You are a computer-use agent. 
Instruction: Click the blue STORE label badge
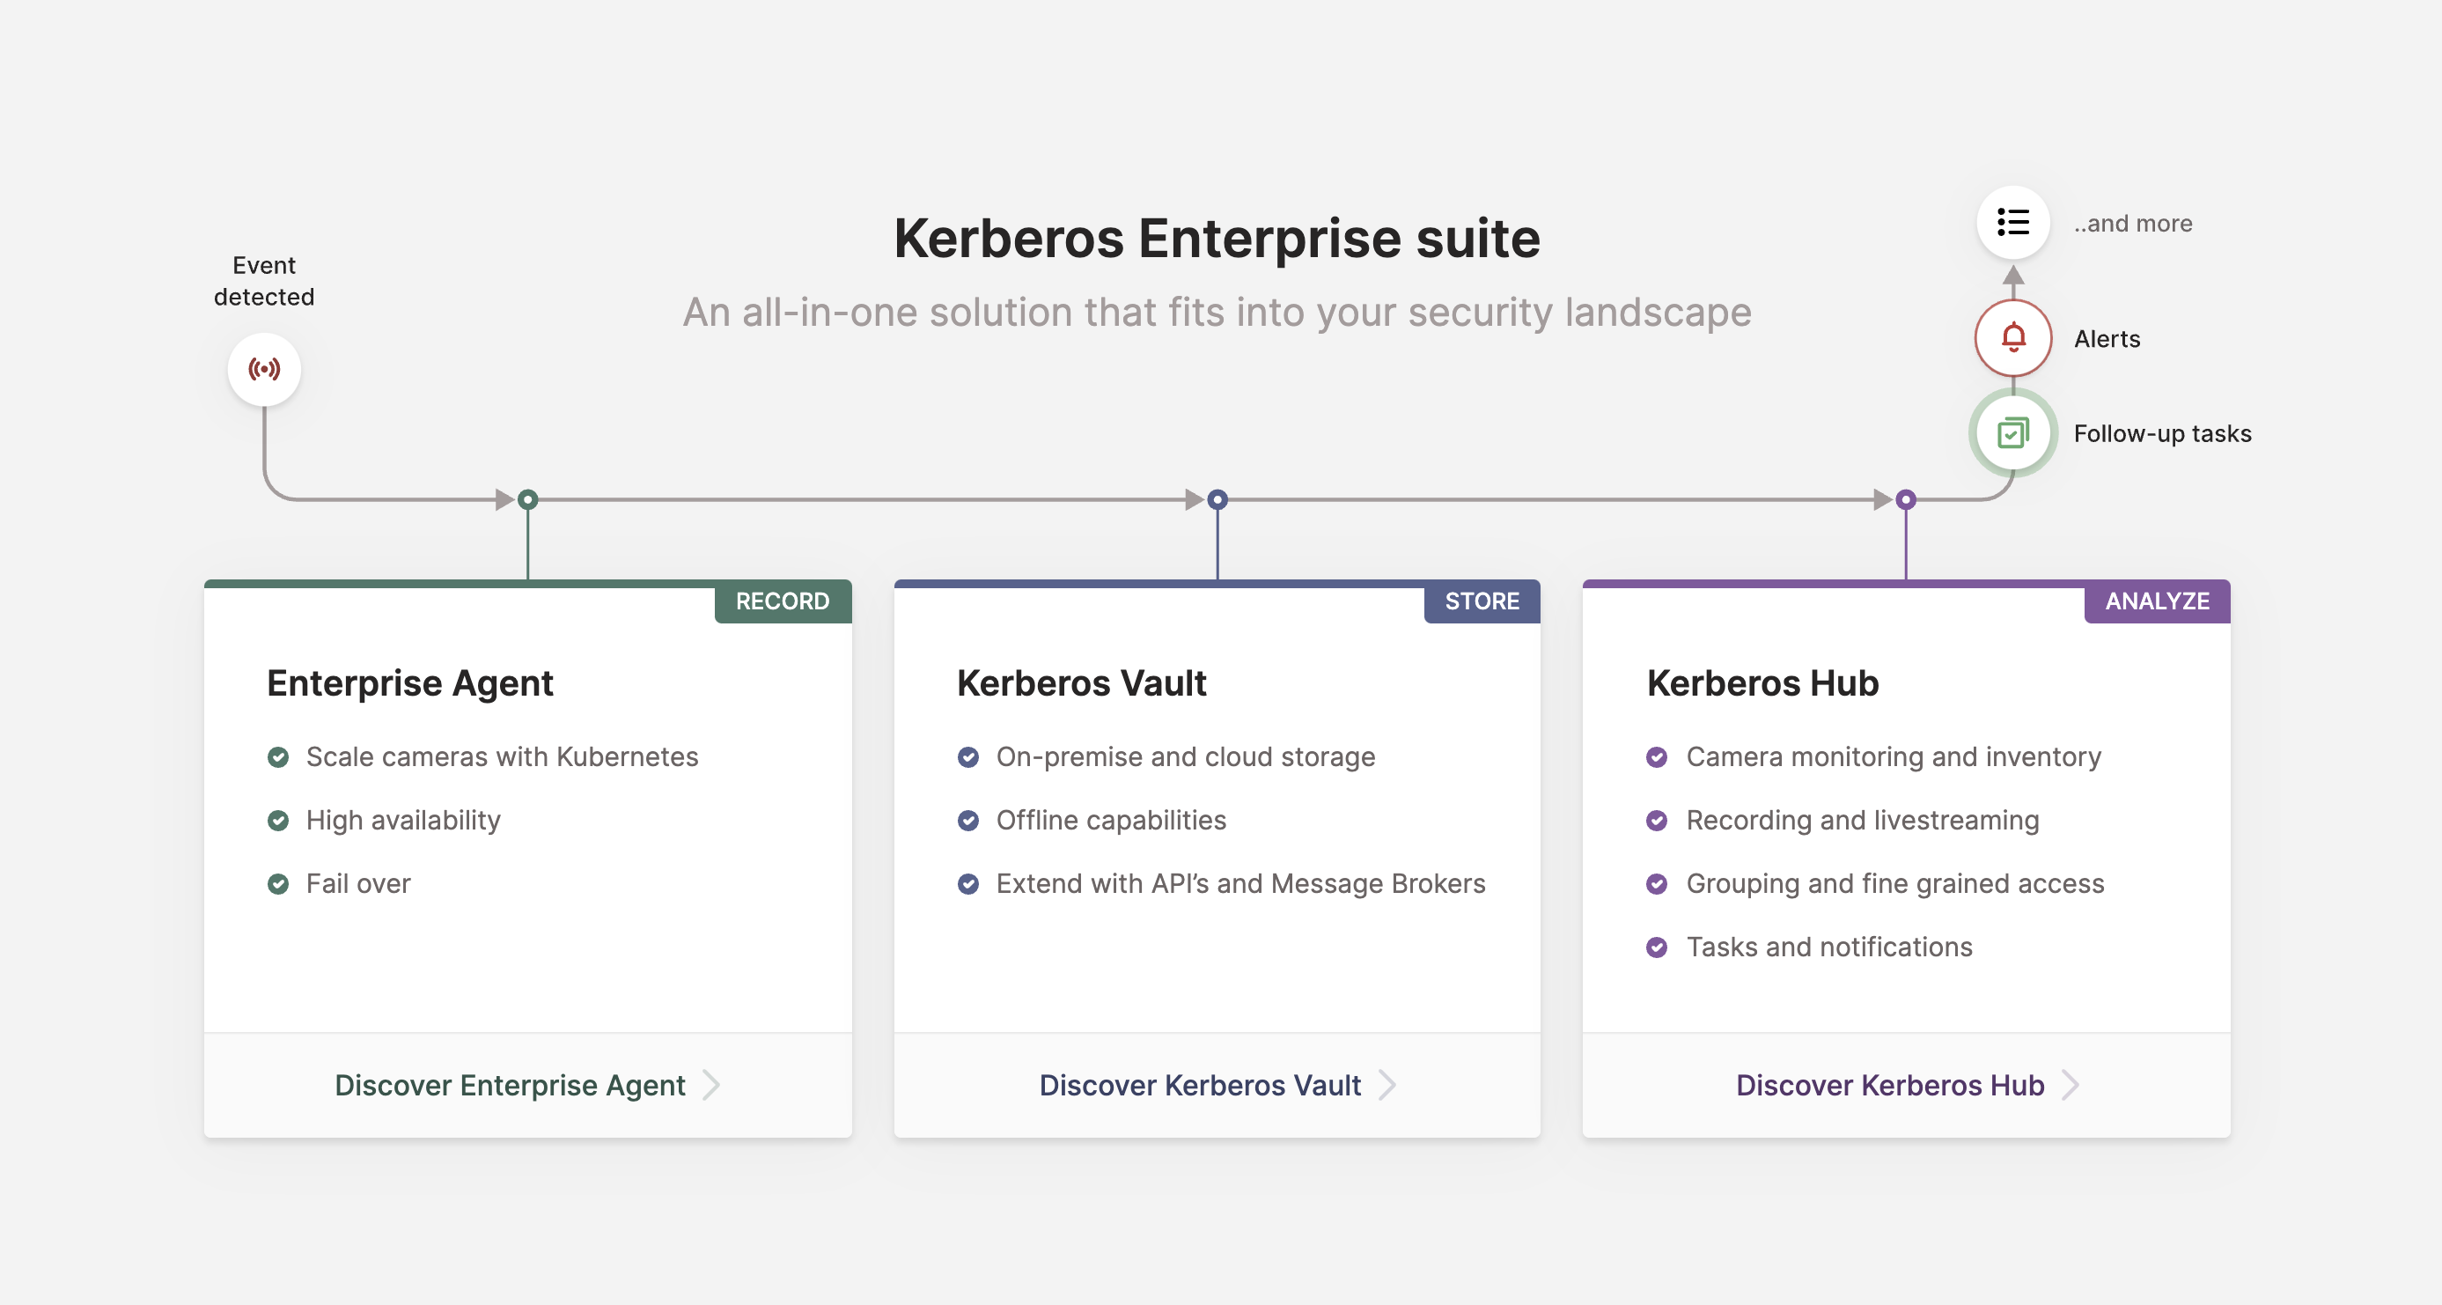tap(1482, 601)
